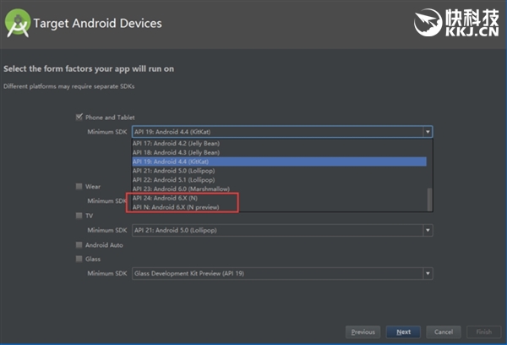Enable the Glass checkbox

(79, 259)
